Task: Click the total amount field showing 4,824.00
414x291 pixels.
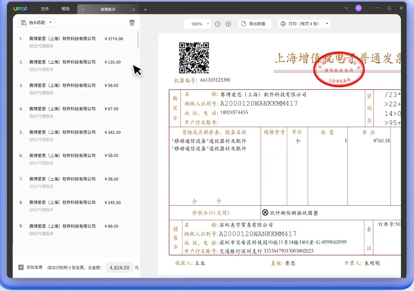Action: 120,268
